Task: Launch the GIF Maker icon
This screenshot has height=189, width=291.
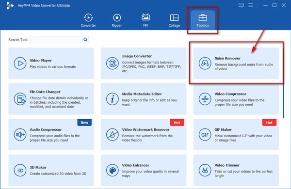Action: coord(205,135)
